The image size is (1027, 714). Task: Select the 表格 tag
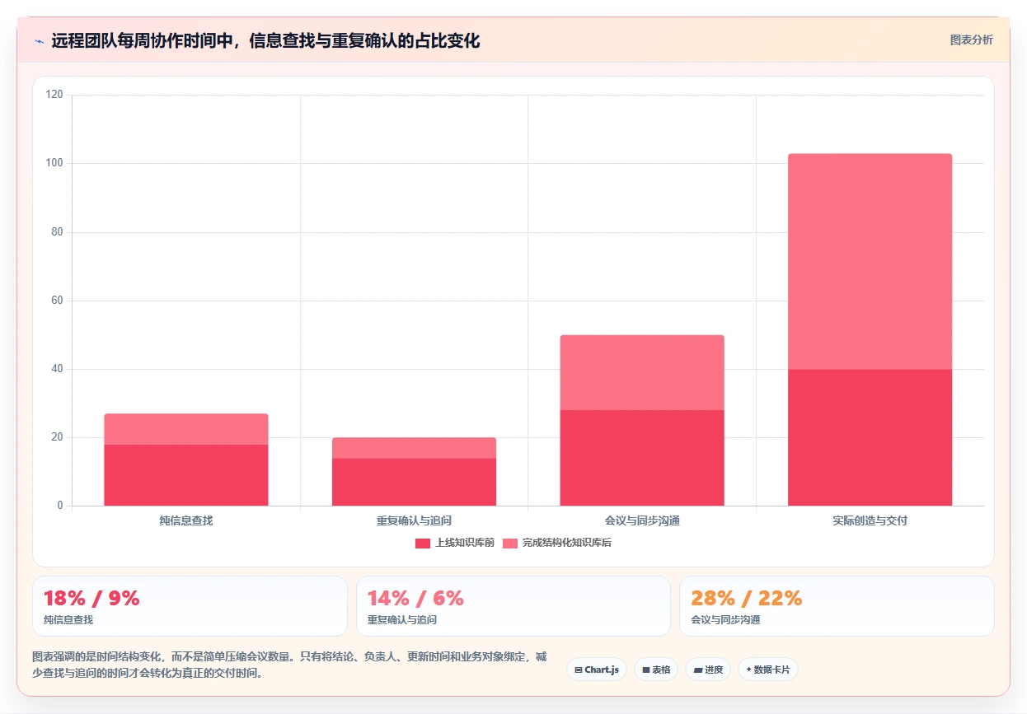tap(656, 670)
